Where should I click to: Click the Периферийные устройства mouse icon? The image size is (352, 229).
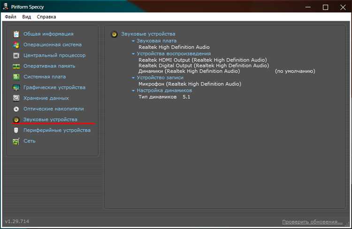pyautogui.click(x=16, y=130)
